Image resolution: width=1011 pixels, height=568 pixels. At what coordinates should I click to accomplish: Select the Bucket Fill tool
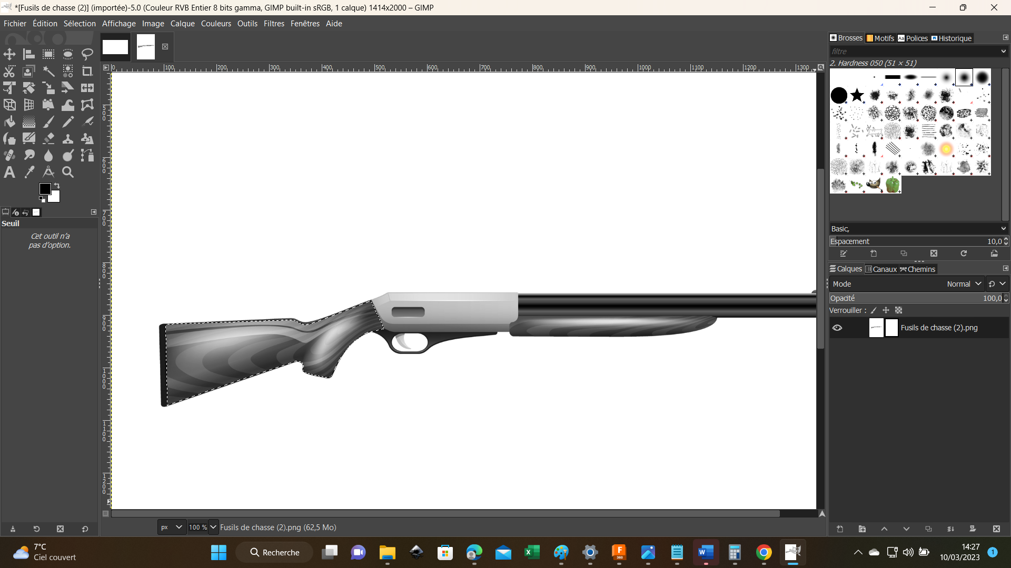[9, 122]
